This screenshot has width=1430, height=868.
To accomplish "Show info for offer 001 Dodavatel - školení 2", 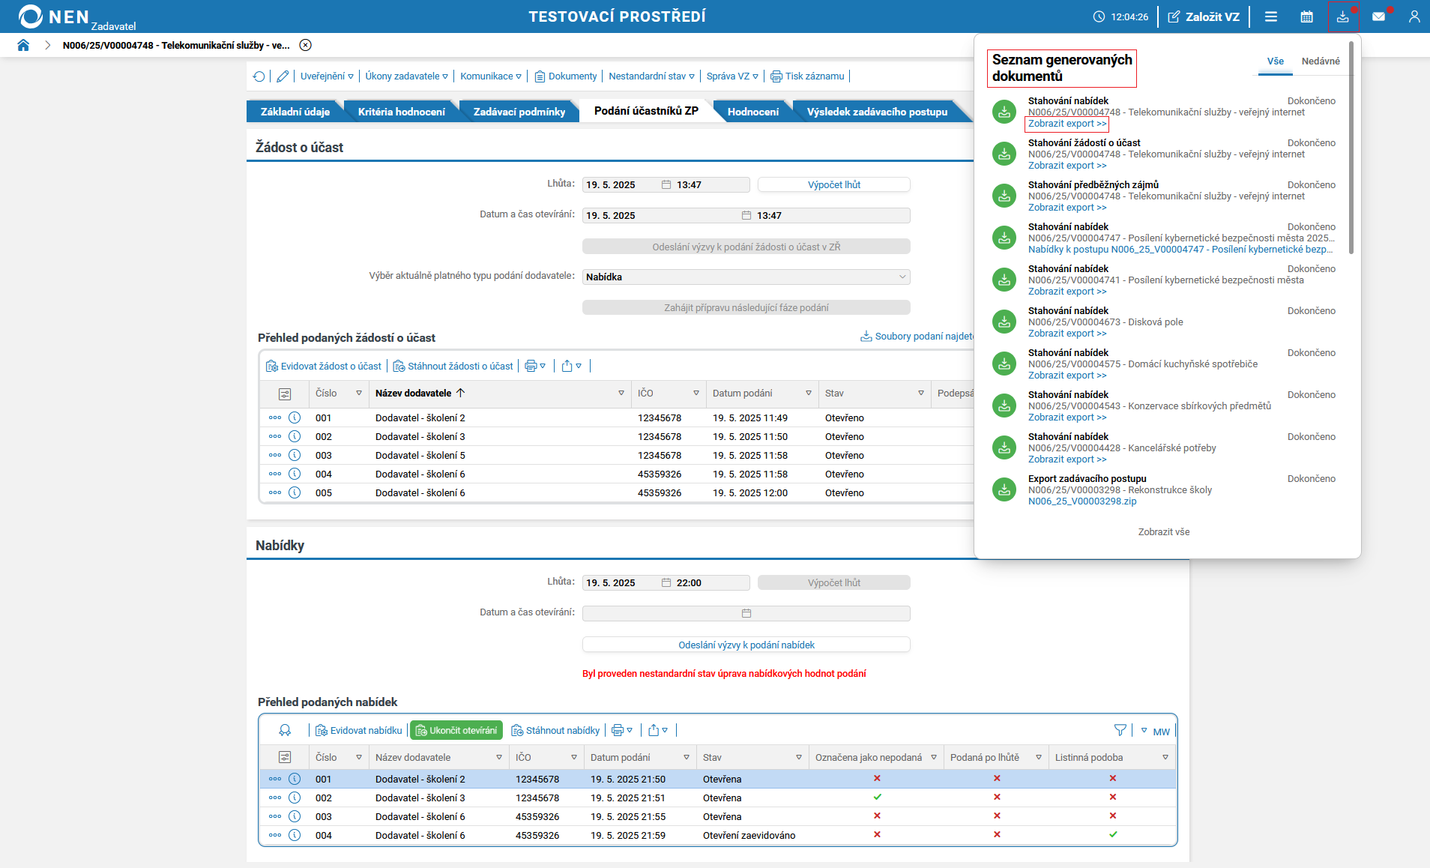I will coord(295,779).
